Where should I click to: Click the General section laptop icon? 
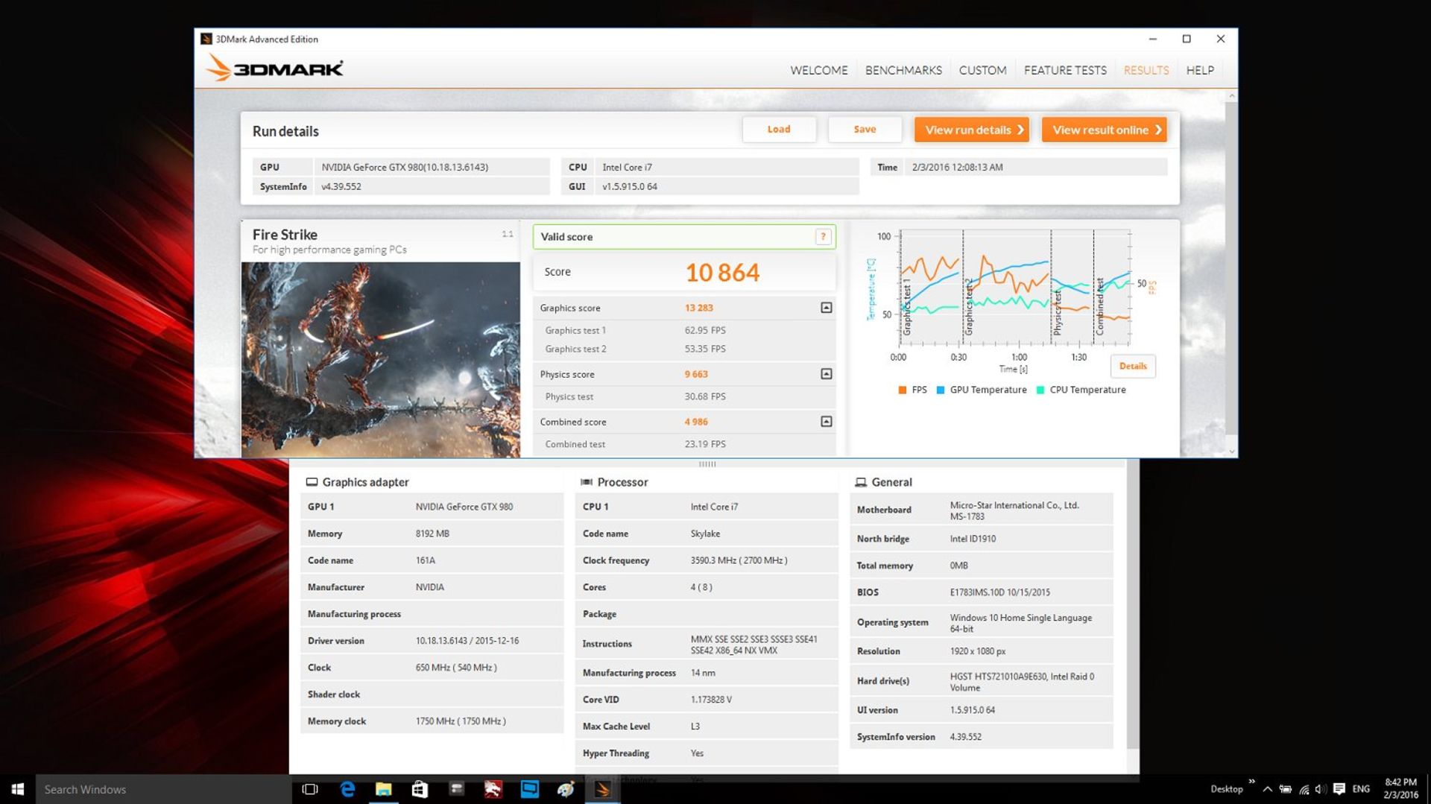(x=861, y=482)
